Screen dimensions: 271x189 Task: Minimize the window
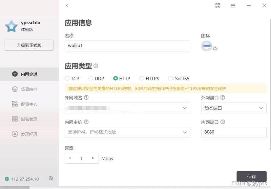click(x=249, y=6)
